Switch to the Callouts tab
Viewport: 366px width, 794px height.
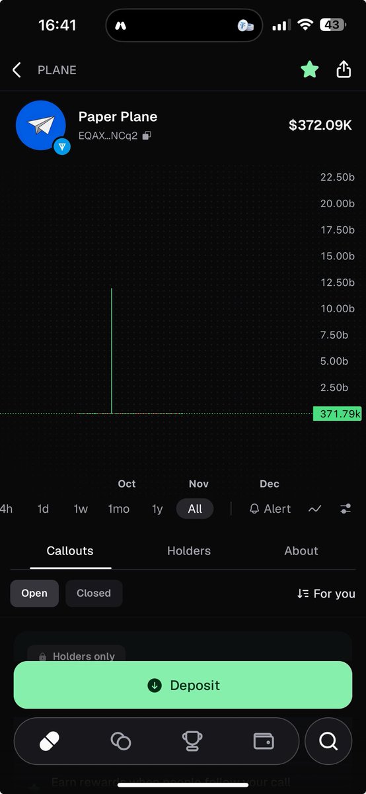(70, 551)
